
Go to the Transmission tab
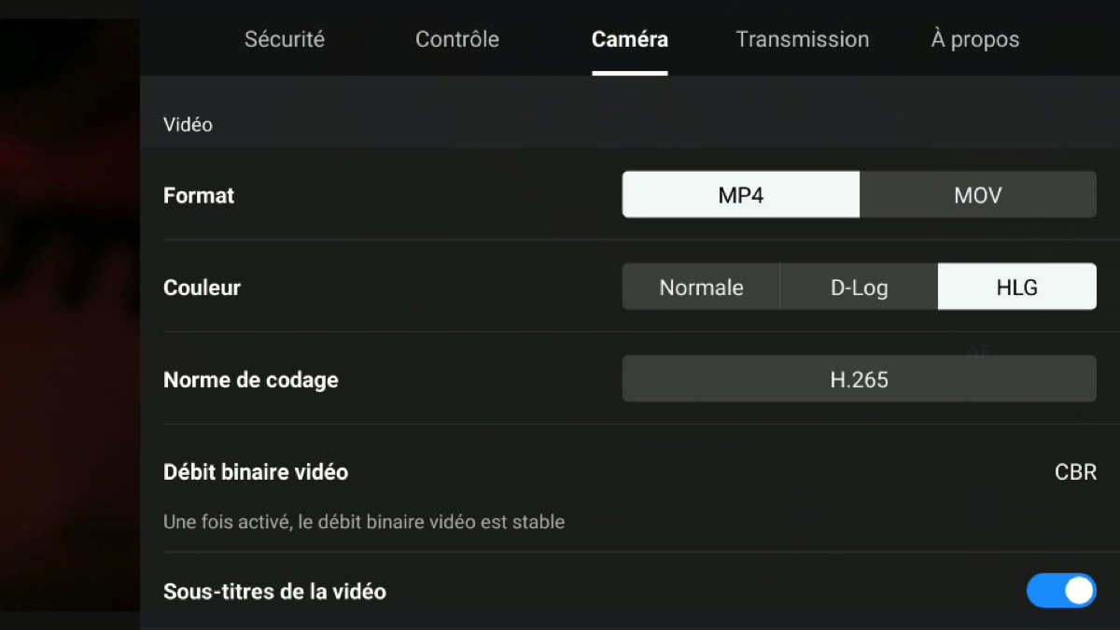[803, 39]
